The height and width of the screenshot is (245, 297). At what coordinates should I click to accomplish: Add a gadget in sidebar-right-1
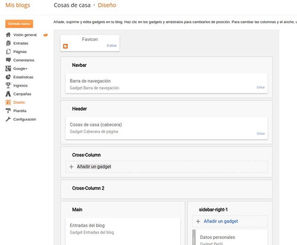pos(220,221)
